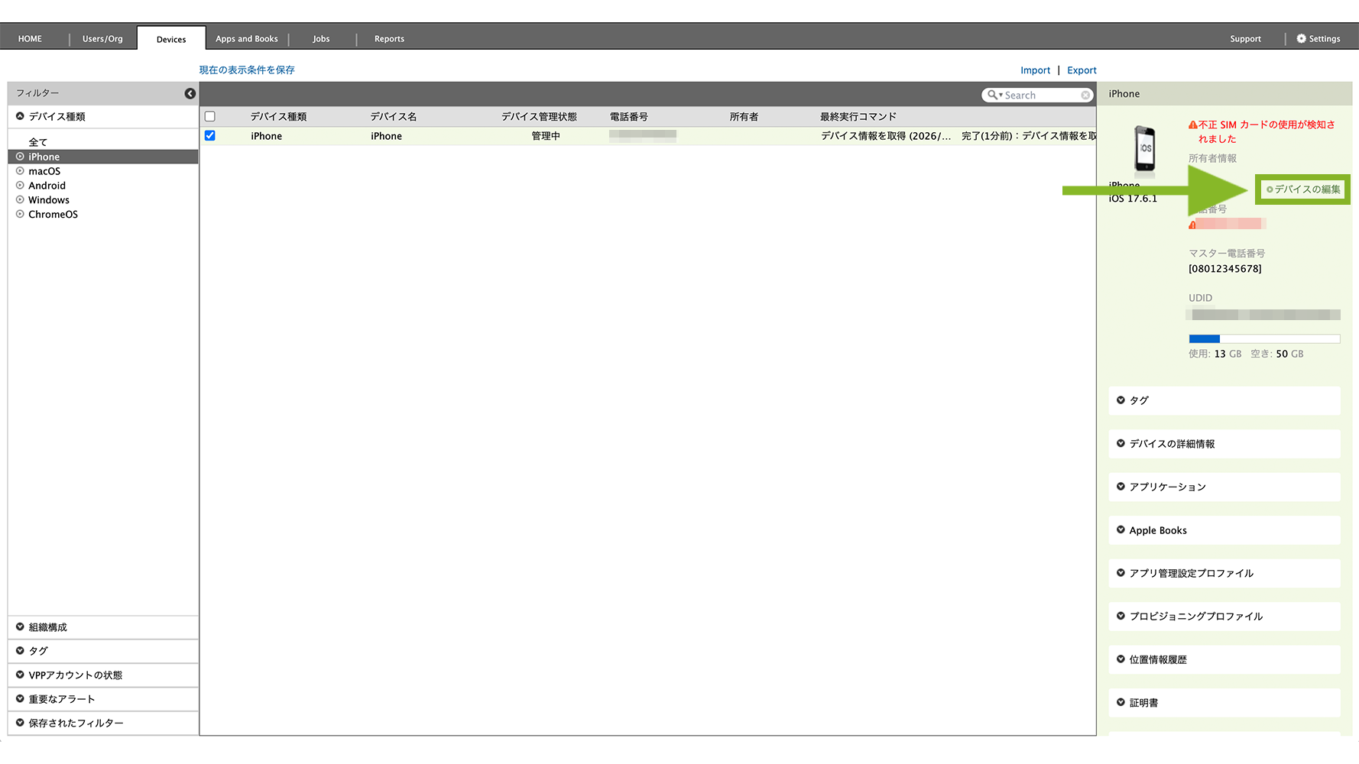This screenshot has height=764, width=1359.
Task: Expand the デバイスの詳細情報 section
Action: point(1172,444)
